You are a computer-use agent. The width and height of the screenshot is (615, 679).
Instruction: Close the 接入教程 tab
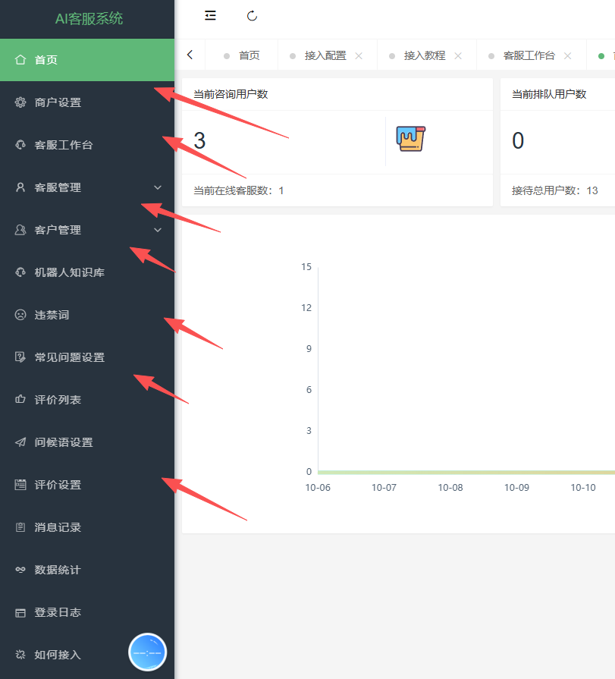click(458, 56)
